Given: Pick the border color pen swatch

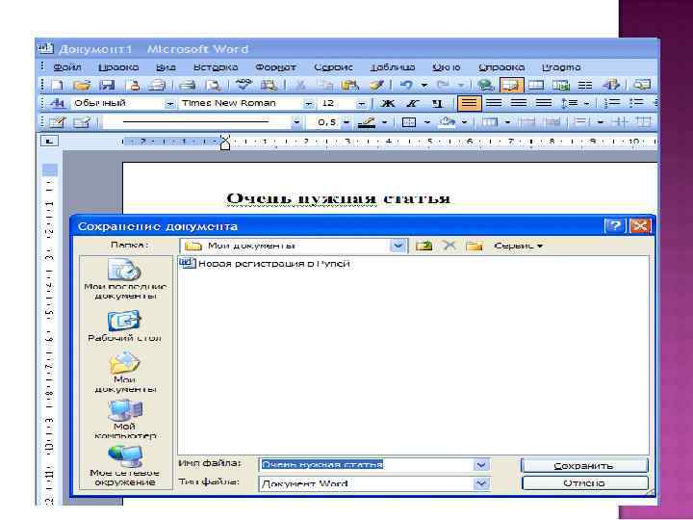Looking at the screenshot, I should [x=367, y=122].
